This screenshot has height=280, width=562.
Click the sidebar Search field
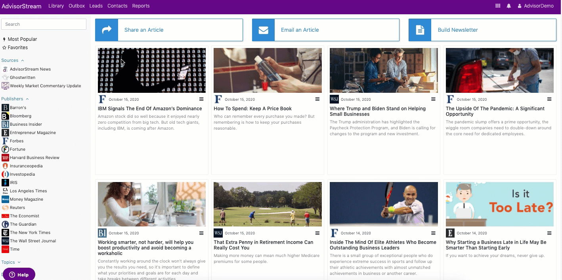coord(44,24)
